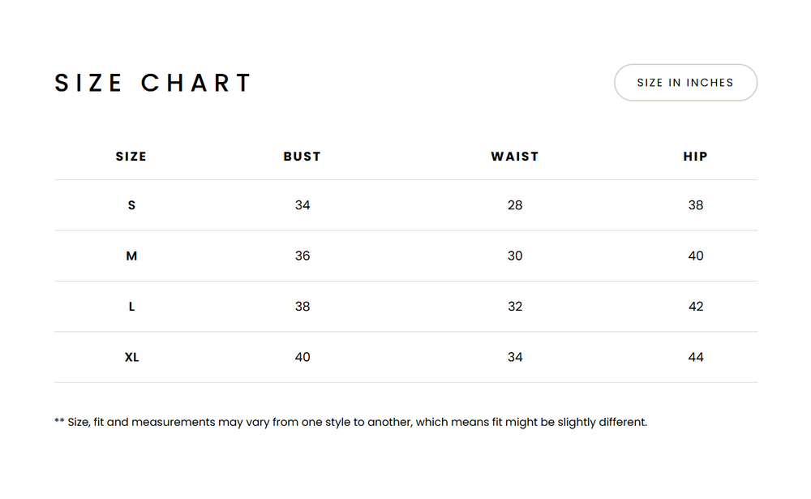
Task: Select the L size row label
Action: [131, 307]
